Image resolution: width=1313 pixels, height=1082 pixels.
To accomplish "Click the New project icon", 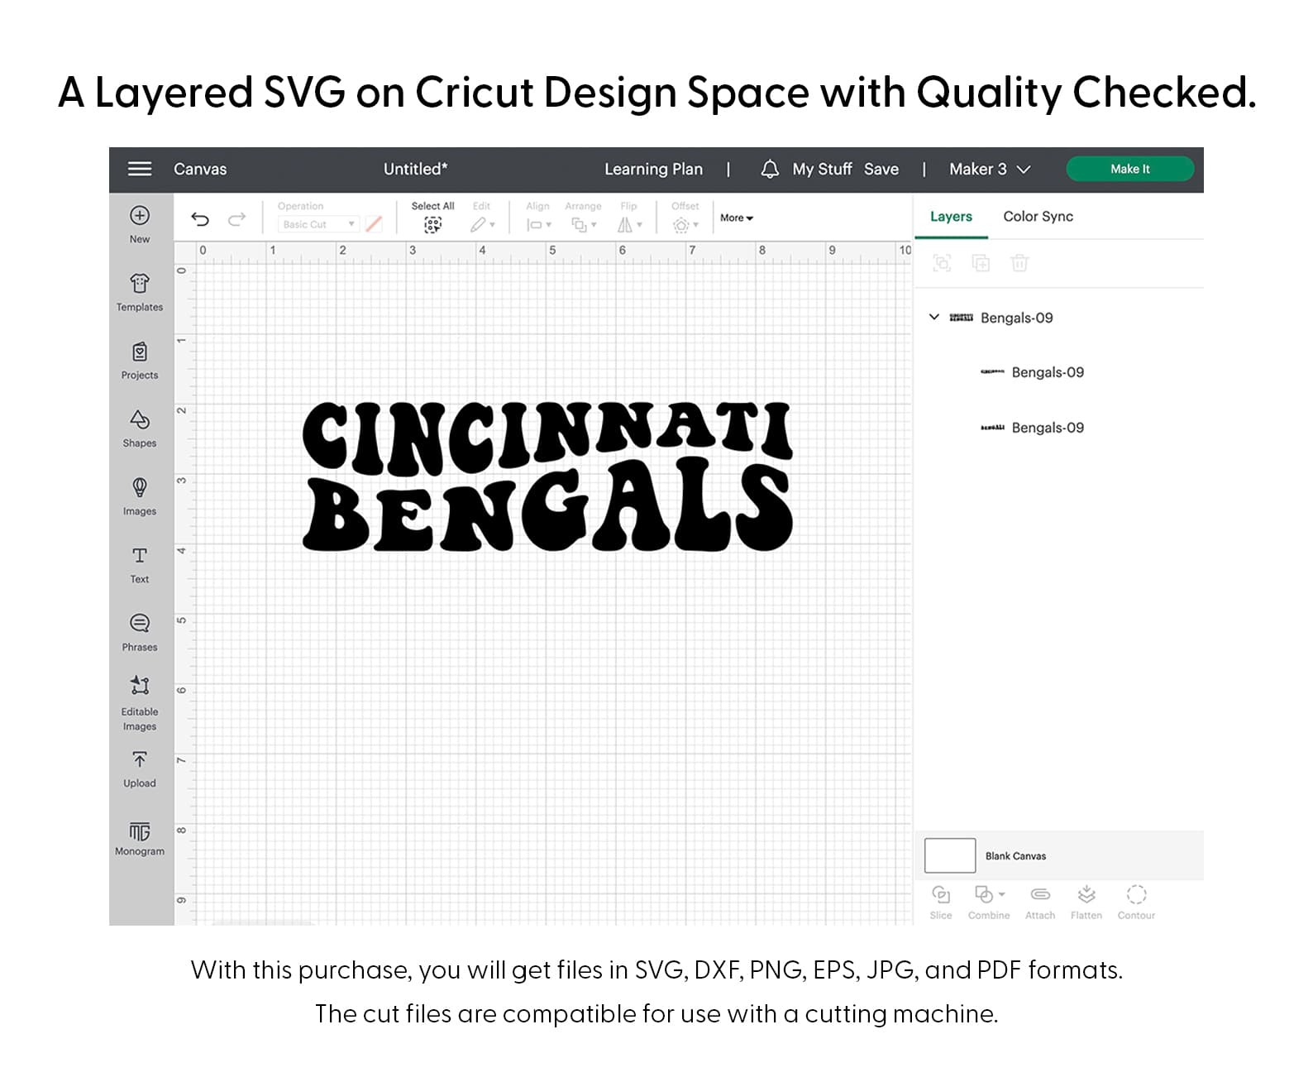I will 140,216.
